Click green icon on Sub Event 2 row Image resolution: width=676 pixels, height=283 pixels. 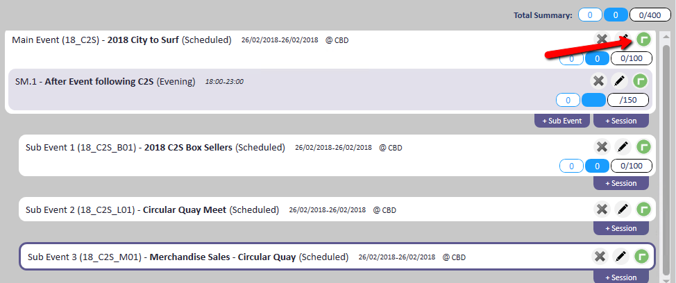coord(644,209)
